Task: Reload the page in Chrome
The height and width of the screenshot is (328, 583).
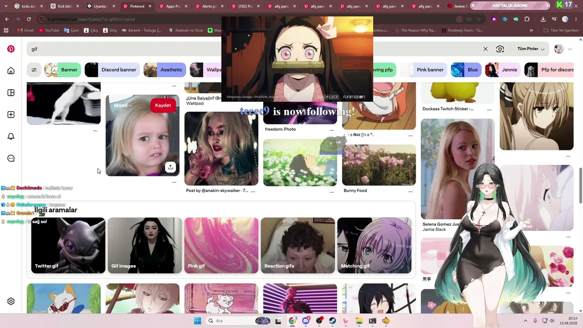Action: (x=29, y=19)
